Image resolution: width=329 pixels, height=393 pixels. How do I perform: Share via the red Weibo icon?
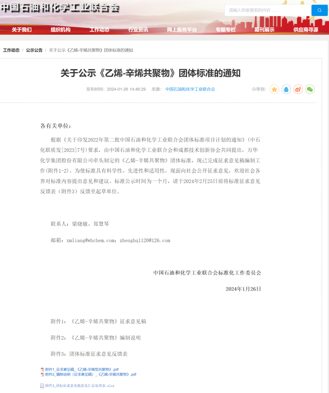(x=298, y=89)
